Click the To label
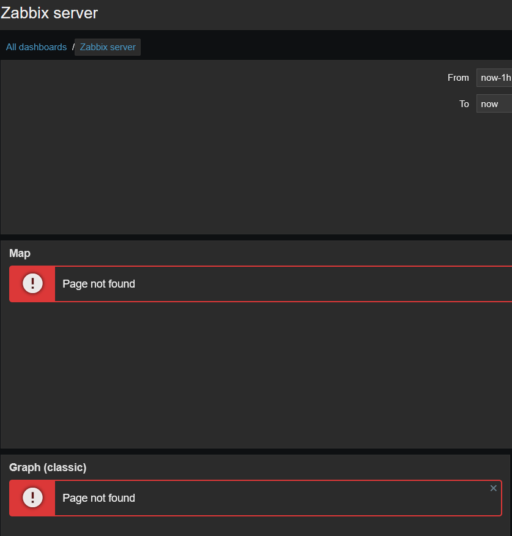Image resolution: width=512 pixels, height=536 pixels. click(464, 104)
